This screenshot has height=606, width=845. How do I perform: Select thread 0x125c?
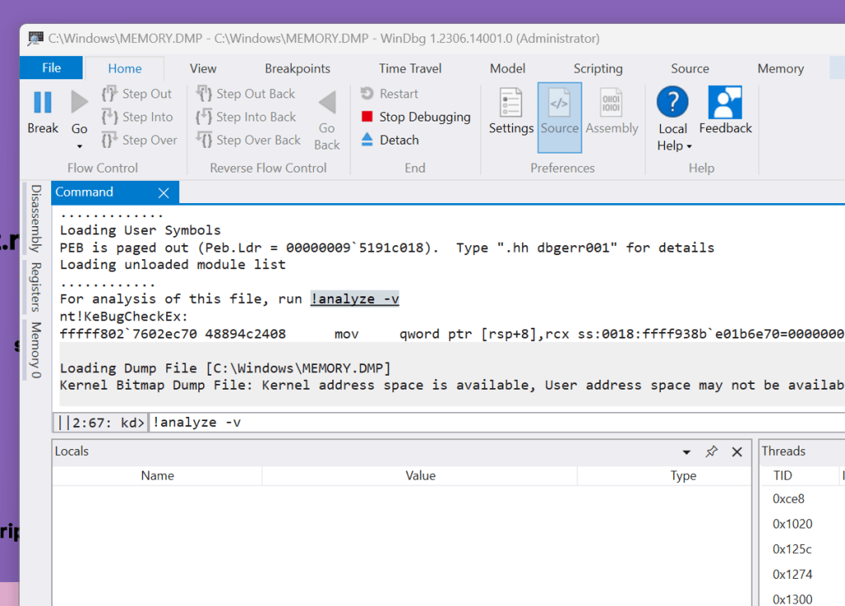791,549
